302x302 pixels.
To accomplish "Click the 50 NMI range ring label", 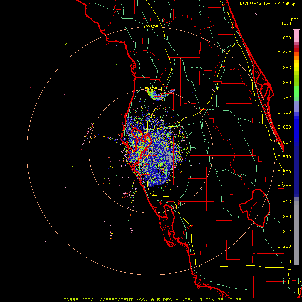I will 151,89.
